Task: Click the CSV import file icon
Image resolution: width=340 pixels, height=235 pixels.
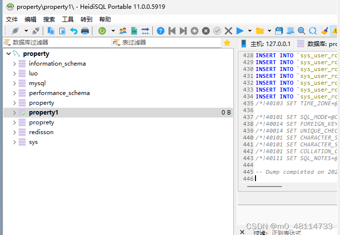Action: pos(134,31)
